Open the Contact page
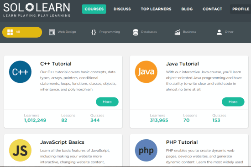Viewport: 251px width, 167px height. coord(212,9)
